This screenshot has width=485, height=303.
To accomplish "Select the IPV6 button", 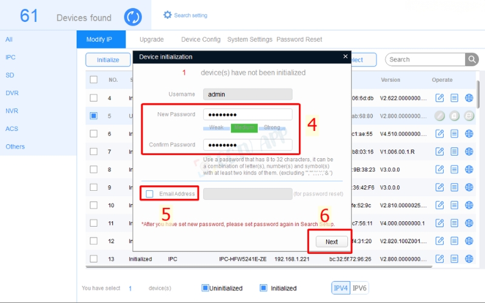I will click(360, 288).
